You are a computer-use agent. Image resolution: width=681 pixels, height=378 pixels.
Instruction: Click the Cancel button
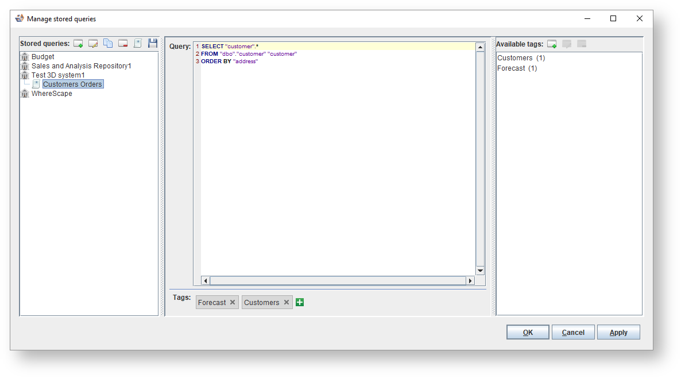click(x=573, y=333)
